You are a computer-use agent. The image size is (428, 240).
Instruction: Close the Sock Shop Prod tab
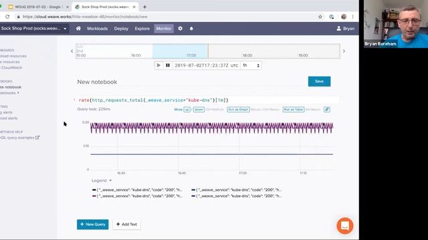tap(134, 7)
